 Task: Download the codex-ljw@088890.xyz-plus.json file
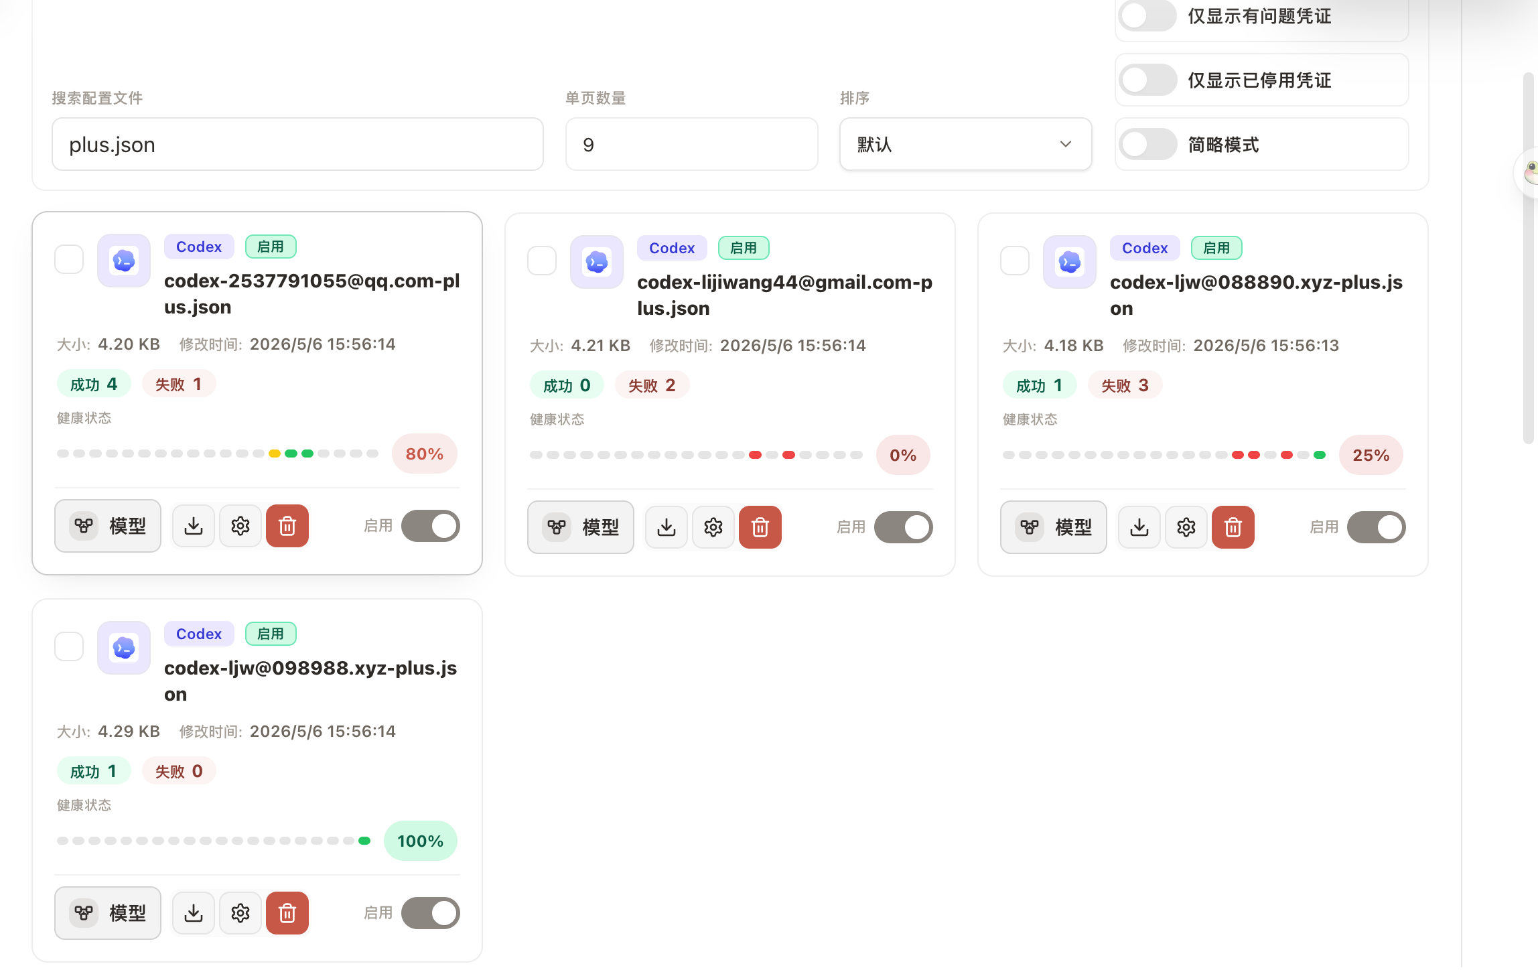[x=1139, y=527]
